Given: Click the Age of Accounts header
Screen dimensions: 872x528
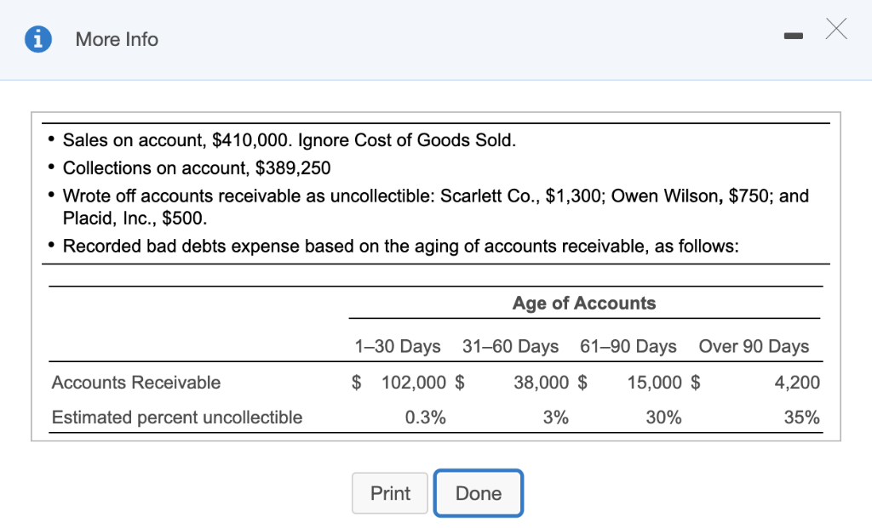Looking at the screenshot, I should pyautogui.click(x=584, y=304).
